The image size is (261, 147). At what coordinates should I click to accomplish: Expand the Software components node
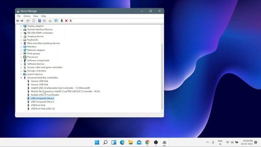pyautogui.click(x=21, y=60)
